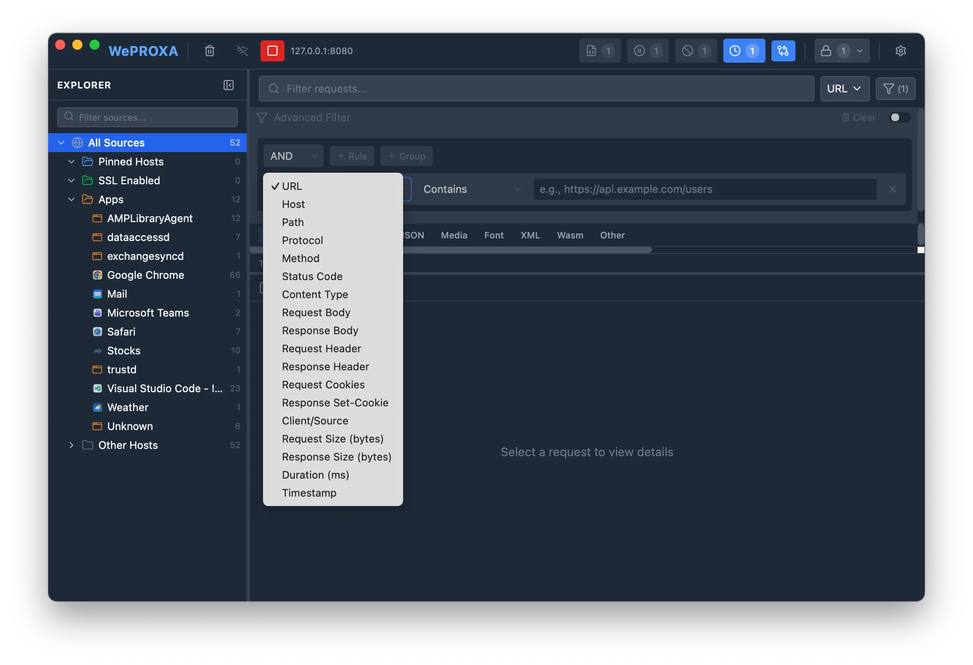Toggle the Advanced Filter switch on

(899, 117)
